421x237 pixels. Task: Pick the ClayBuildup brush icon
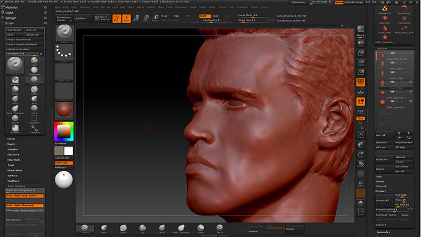coord(34,71)
